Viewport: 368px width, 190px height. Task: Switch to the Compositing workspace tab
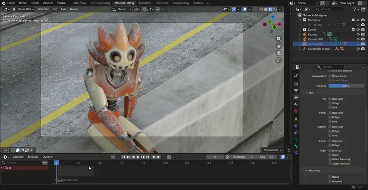click(x=181, y=3)
